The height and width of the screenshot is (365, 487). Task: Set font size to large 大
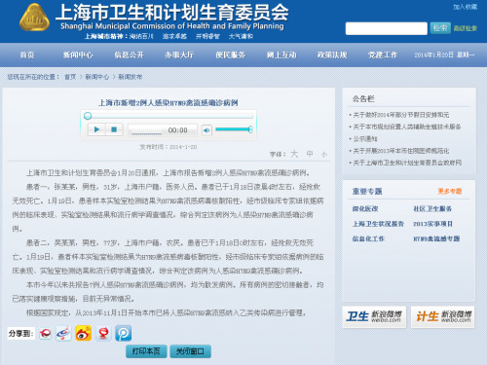pyautogui.click(x=294, y=154)
